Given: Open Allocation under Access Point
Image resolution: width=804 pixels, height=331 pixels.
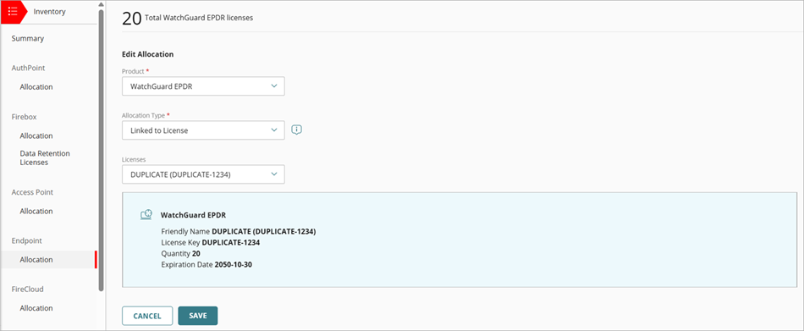Looking at the screenshot, I should [x=36, y=212].
